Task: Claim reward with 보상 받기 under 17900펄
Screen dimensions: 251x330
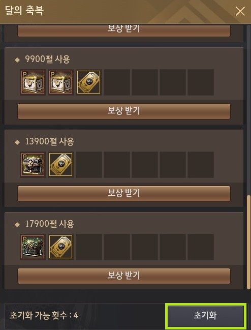Action: pos(124,276)
